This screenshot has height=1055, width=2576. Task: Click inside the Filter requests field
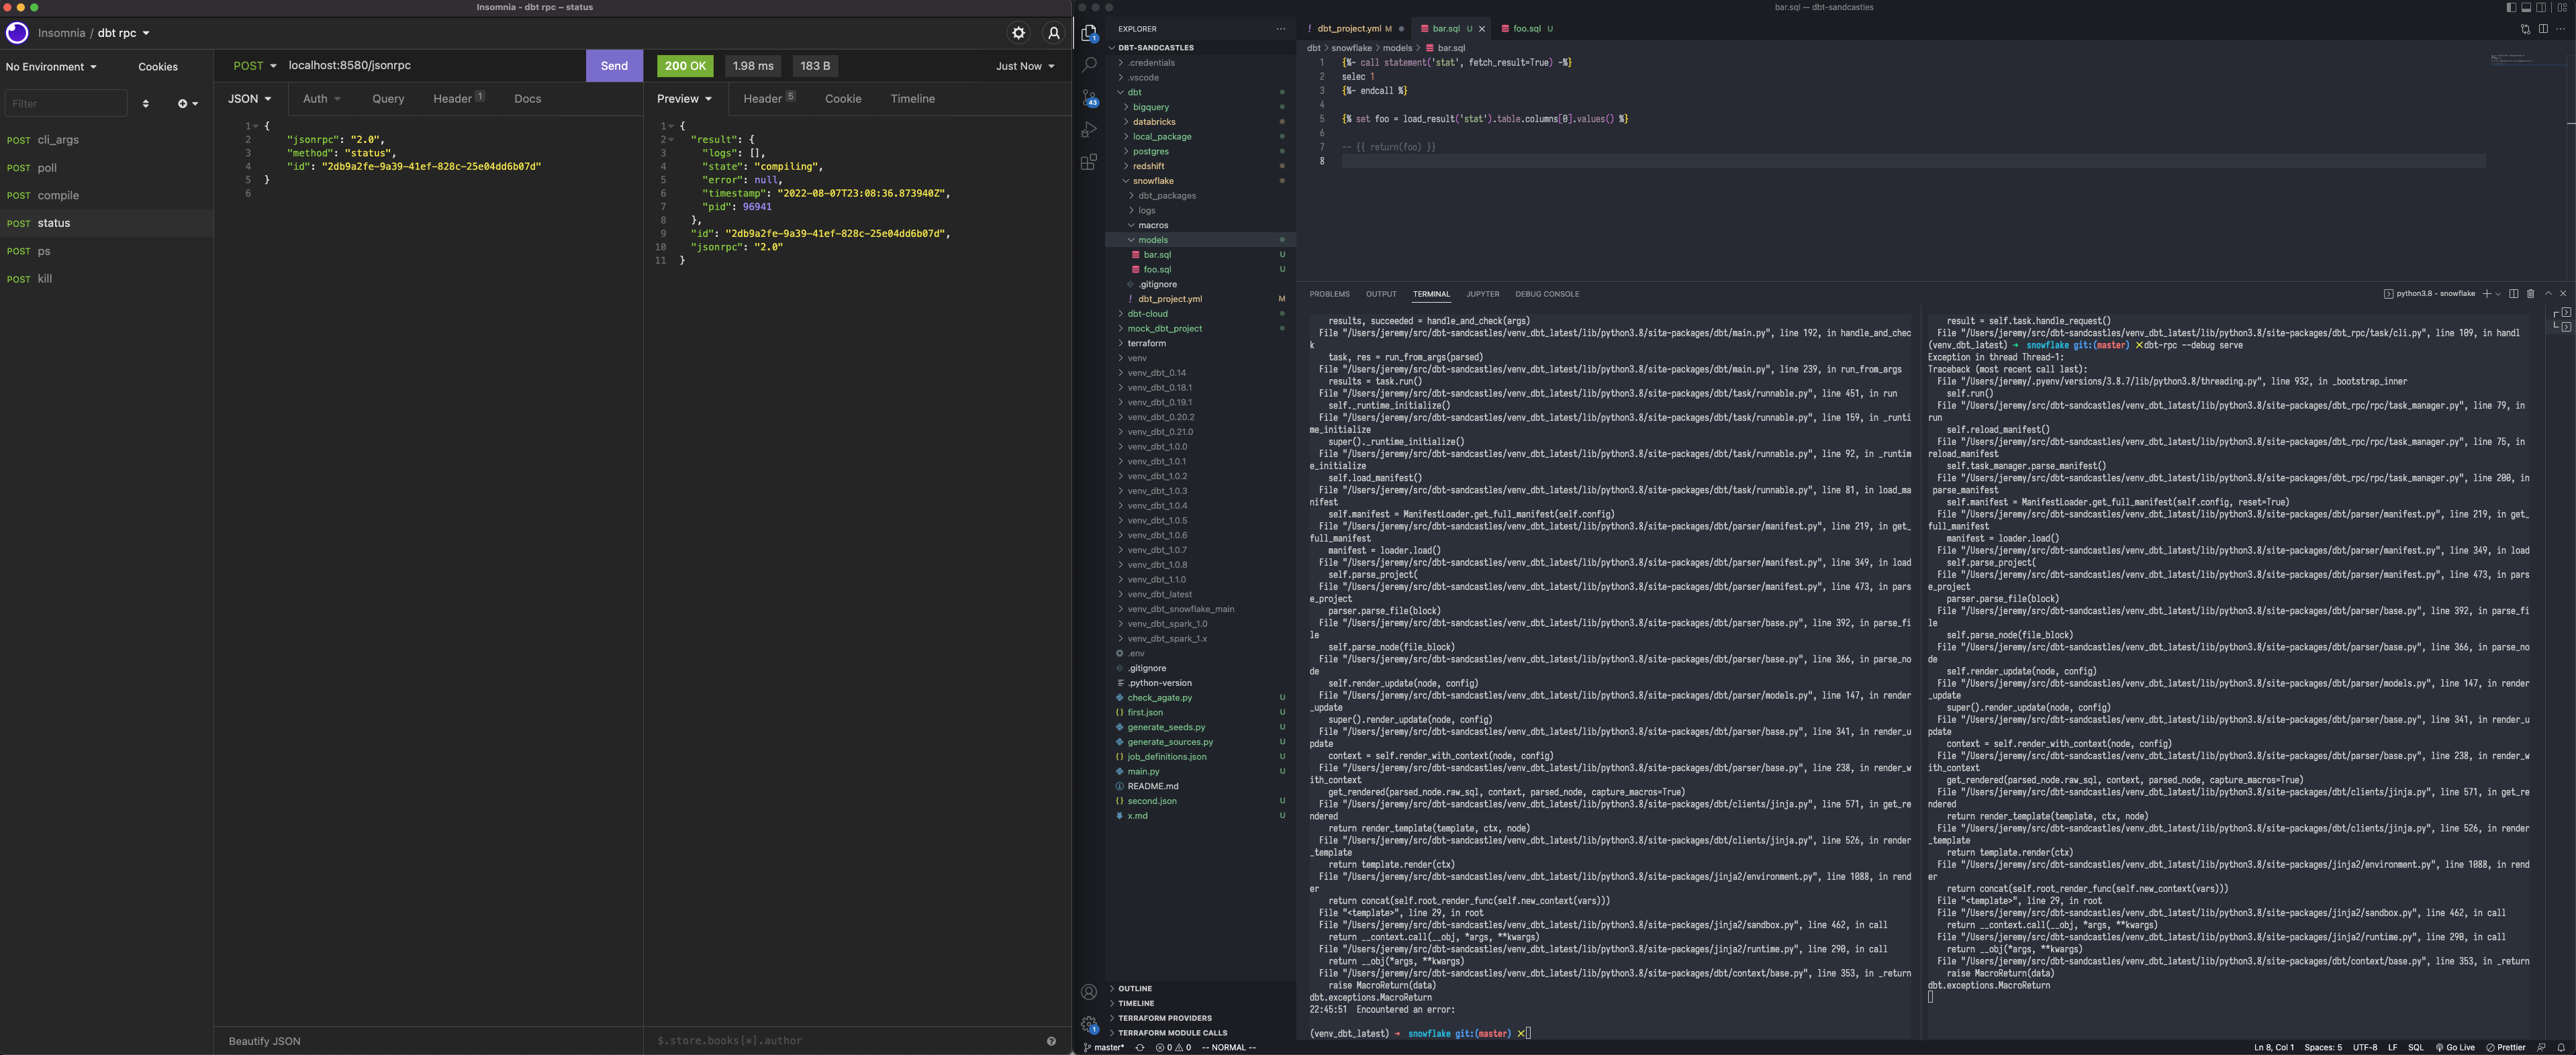click(x=65, y=103)
